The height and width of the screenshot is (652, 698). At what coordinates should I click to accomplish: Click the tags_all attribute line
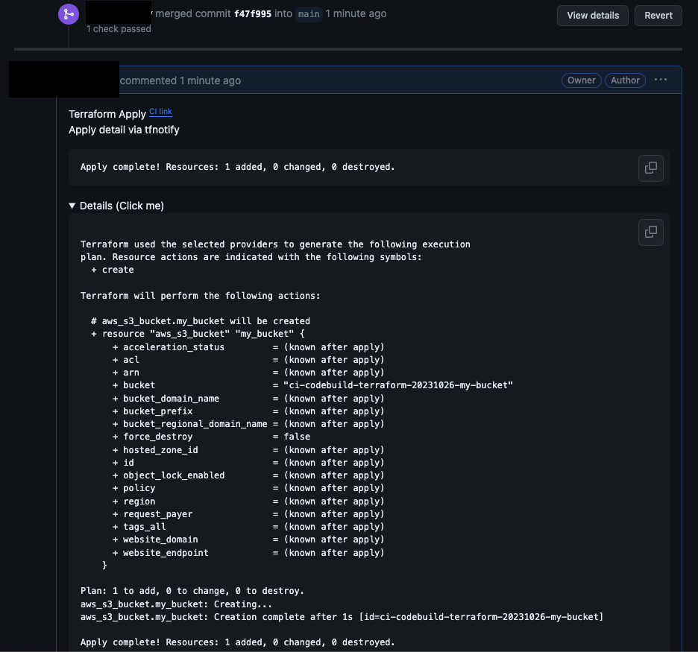(248, 527)
